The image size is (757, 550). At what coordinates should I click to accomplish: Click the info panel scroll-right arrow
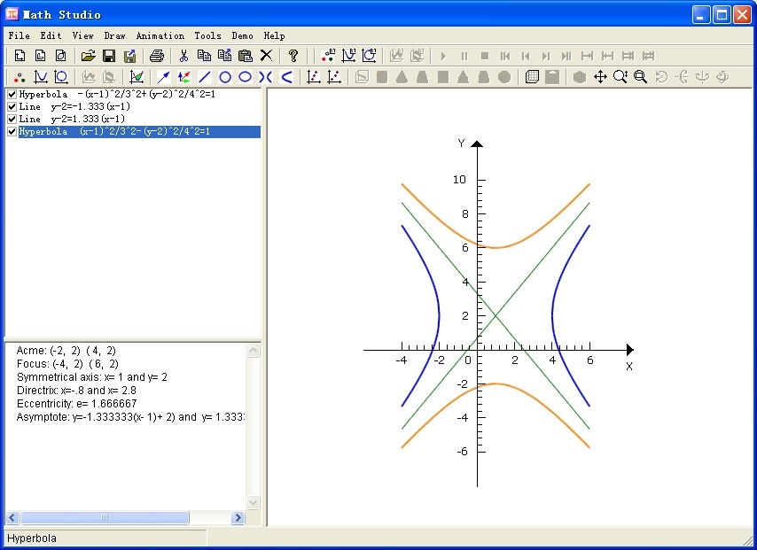pyautogui.click(x=238, y=518)
